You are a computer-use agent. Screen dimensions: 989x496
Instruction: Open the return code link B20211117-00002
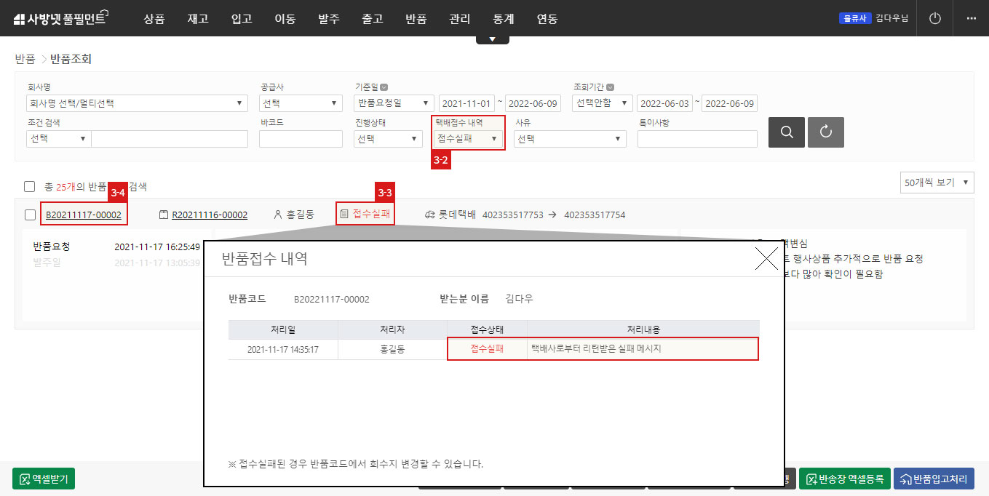point(84,215)
